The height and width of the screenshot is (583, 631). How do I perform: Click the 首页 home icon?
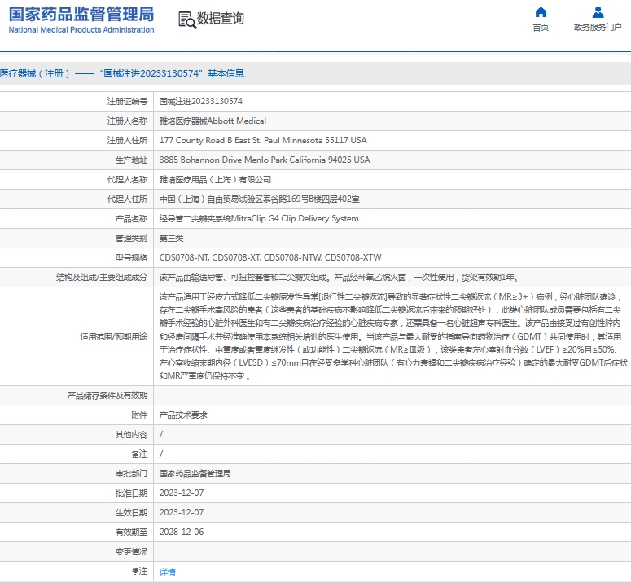[541, 12]
